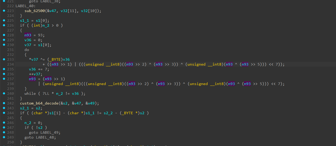
Task: Click the 'n93 = 93;' assignment
Action: point(34,35)
